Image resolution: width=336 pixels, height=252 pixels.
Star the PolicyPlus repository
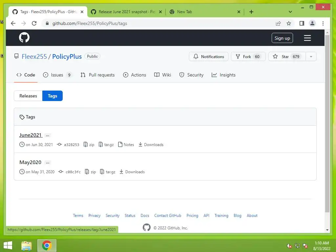[287, 56]
